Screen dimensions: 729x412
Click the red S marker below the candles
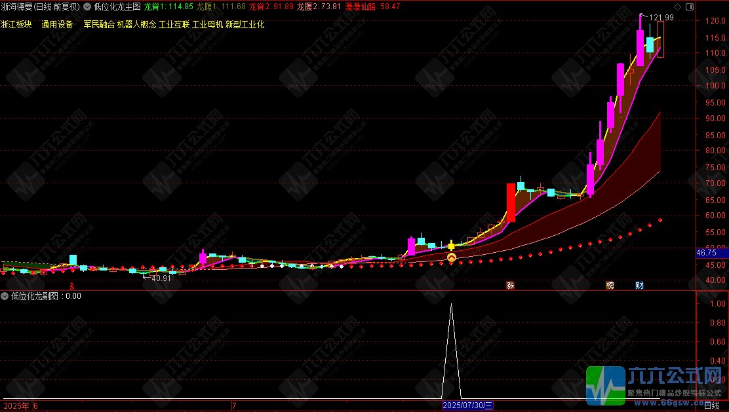[72, 285]
